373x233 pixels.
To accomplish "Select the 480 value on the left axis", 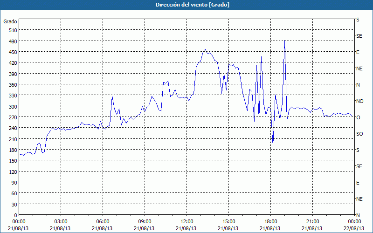I will 13,41.
